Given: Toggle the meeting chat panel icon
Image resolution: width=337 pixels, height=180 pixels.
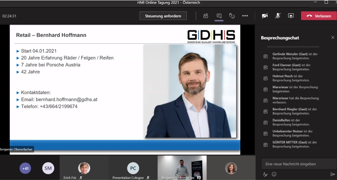Looking at the screenshot, I should [219, 16].
